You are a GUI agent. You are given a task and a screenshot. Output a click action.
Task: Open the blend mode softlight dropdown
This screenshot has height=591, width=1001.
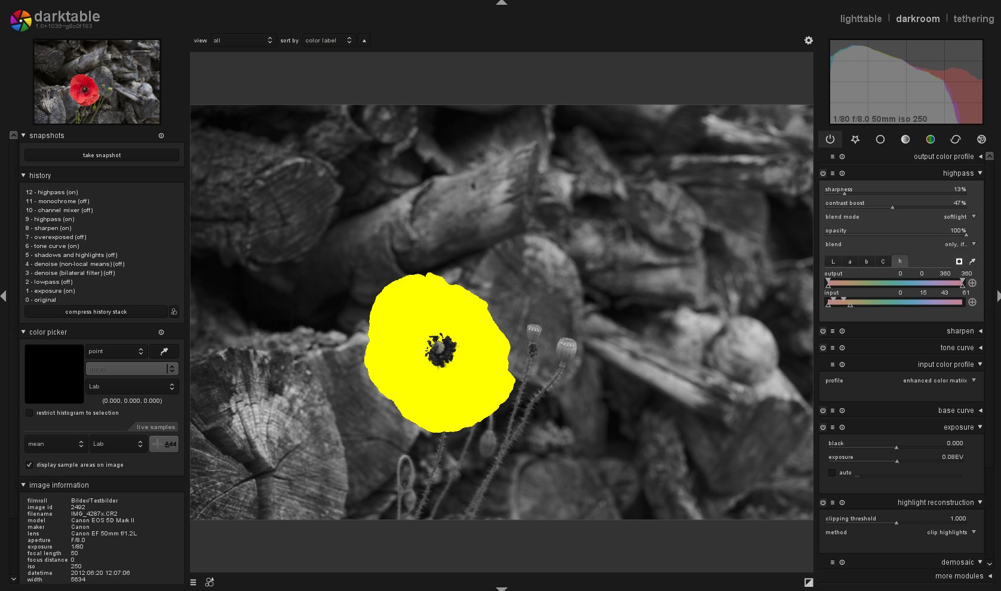pyautogui.click(x=901, y=217)
